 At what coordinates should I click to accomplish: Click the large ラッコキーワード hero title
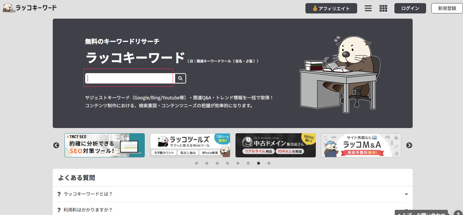click(135, 57)
